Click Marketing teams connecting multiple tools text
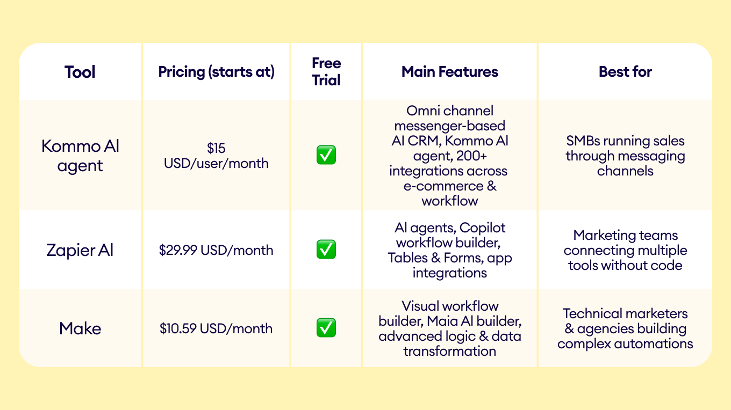The width and height of the screenshot is (731, 410). pos(625,250)
